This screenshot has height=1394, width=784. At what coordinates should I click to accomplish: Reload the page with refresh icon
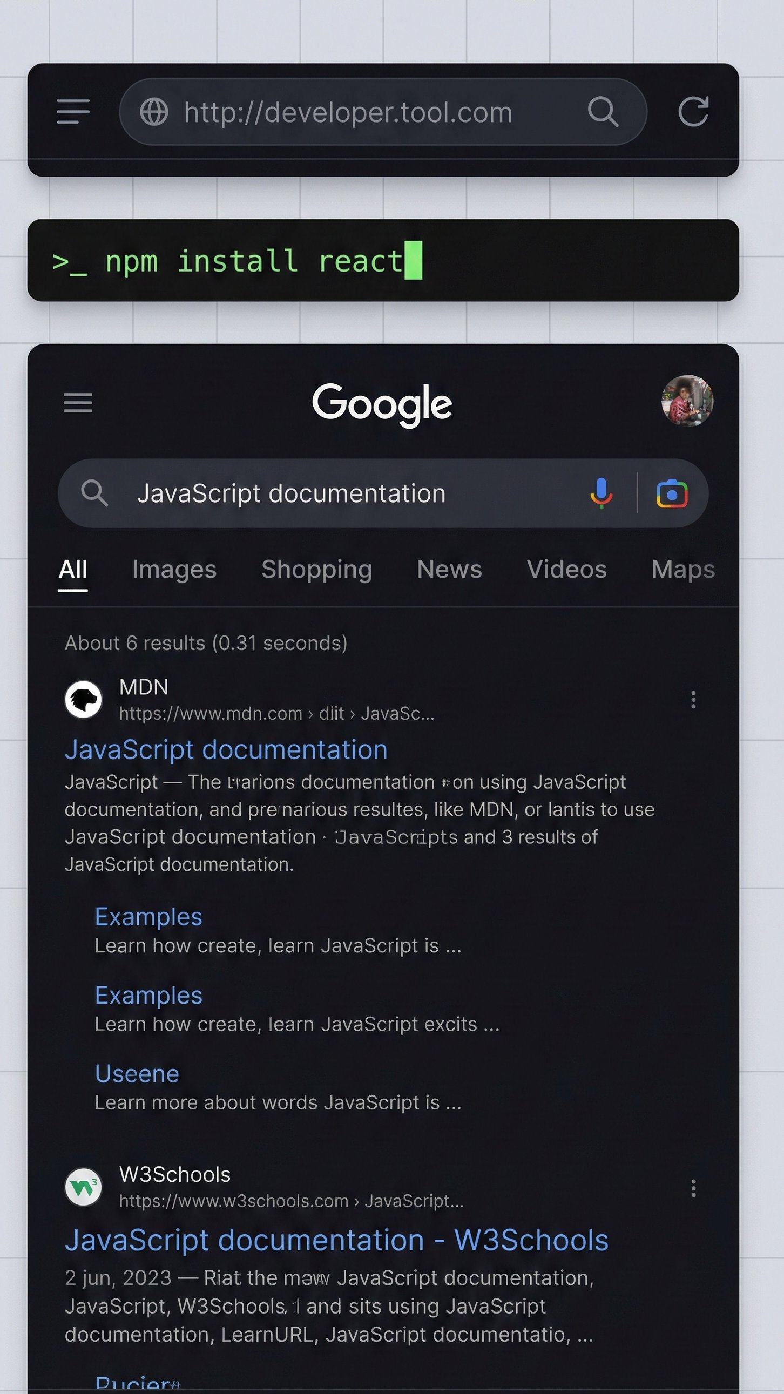tap(694, 111)
